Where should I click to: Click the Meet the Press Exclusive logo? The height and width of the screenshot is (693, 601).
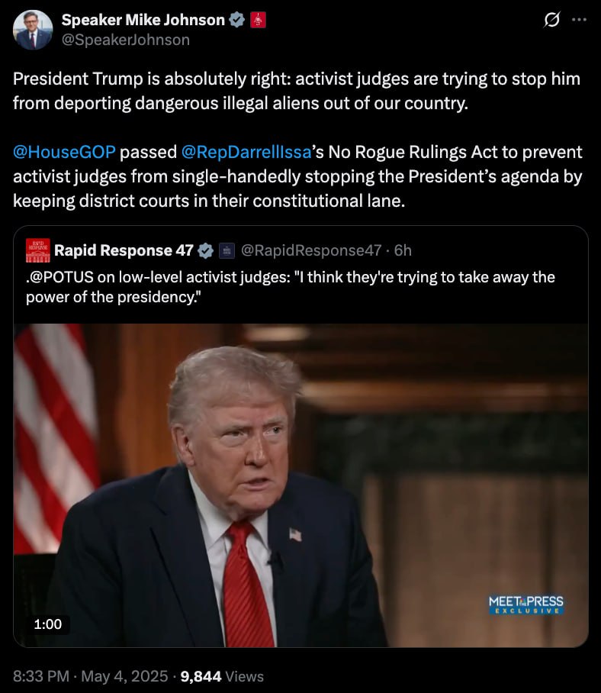coord(526,604)
